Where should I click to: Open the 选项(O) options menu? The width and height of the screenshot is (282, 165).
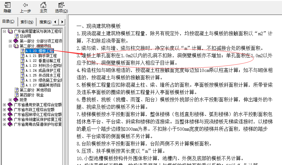tap(61, 8)
